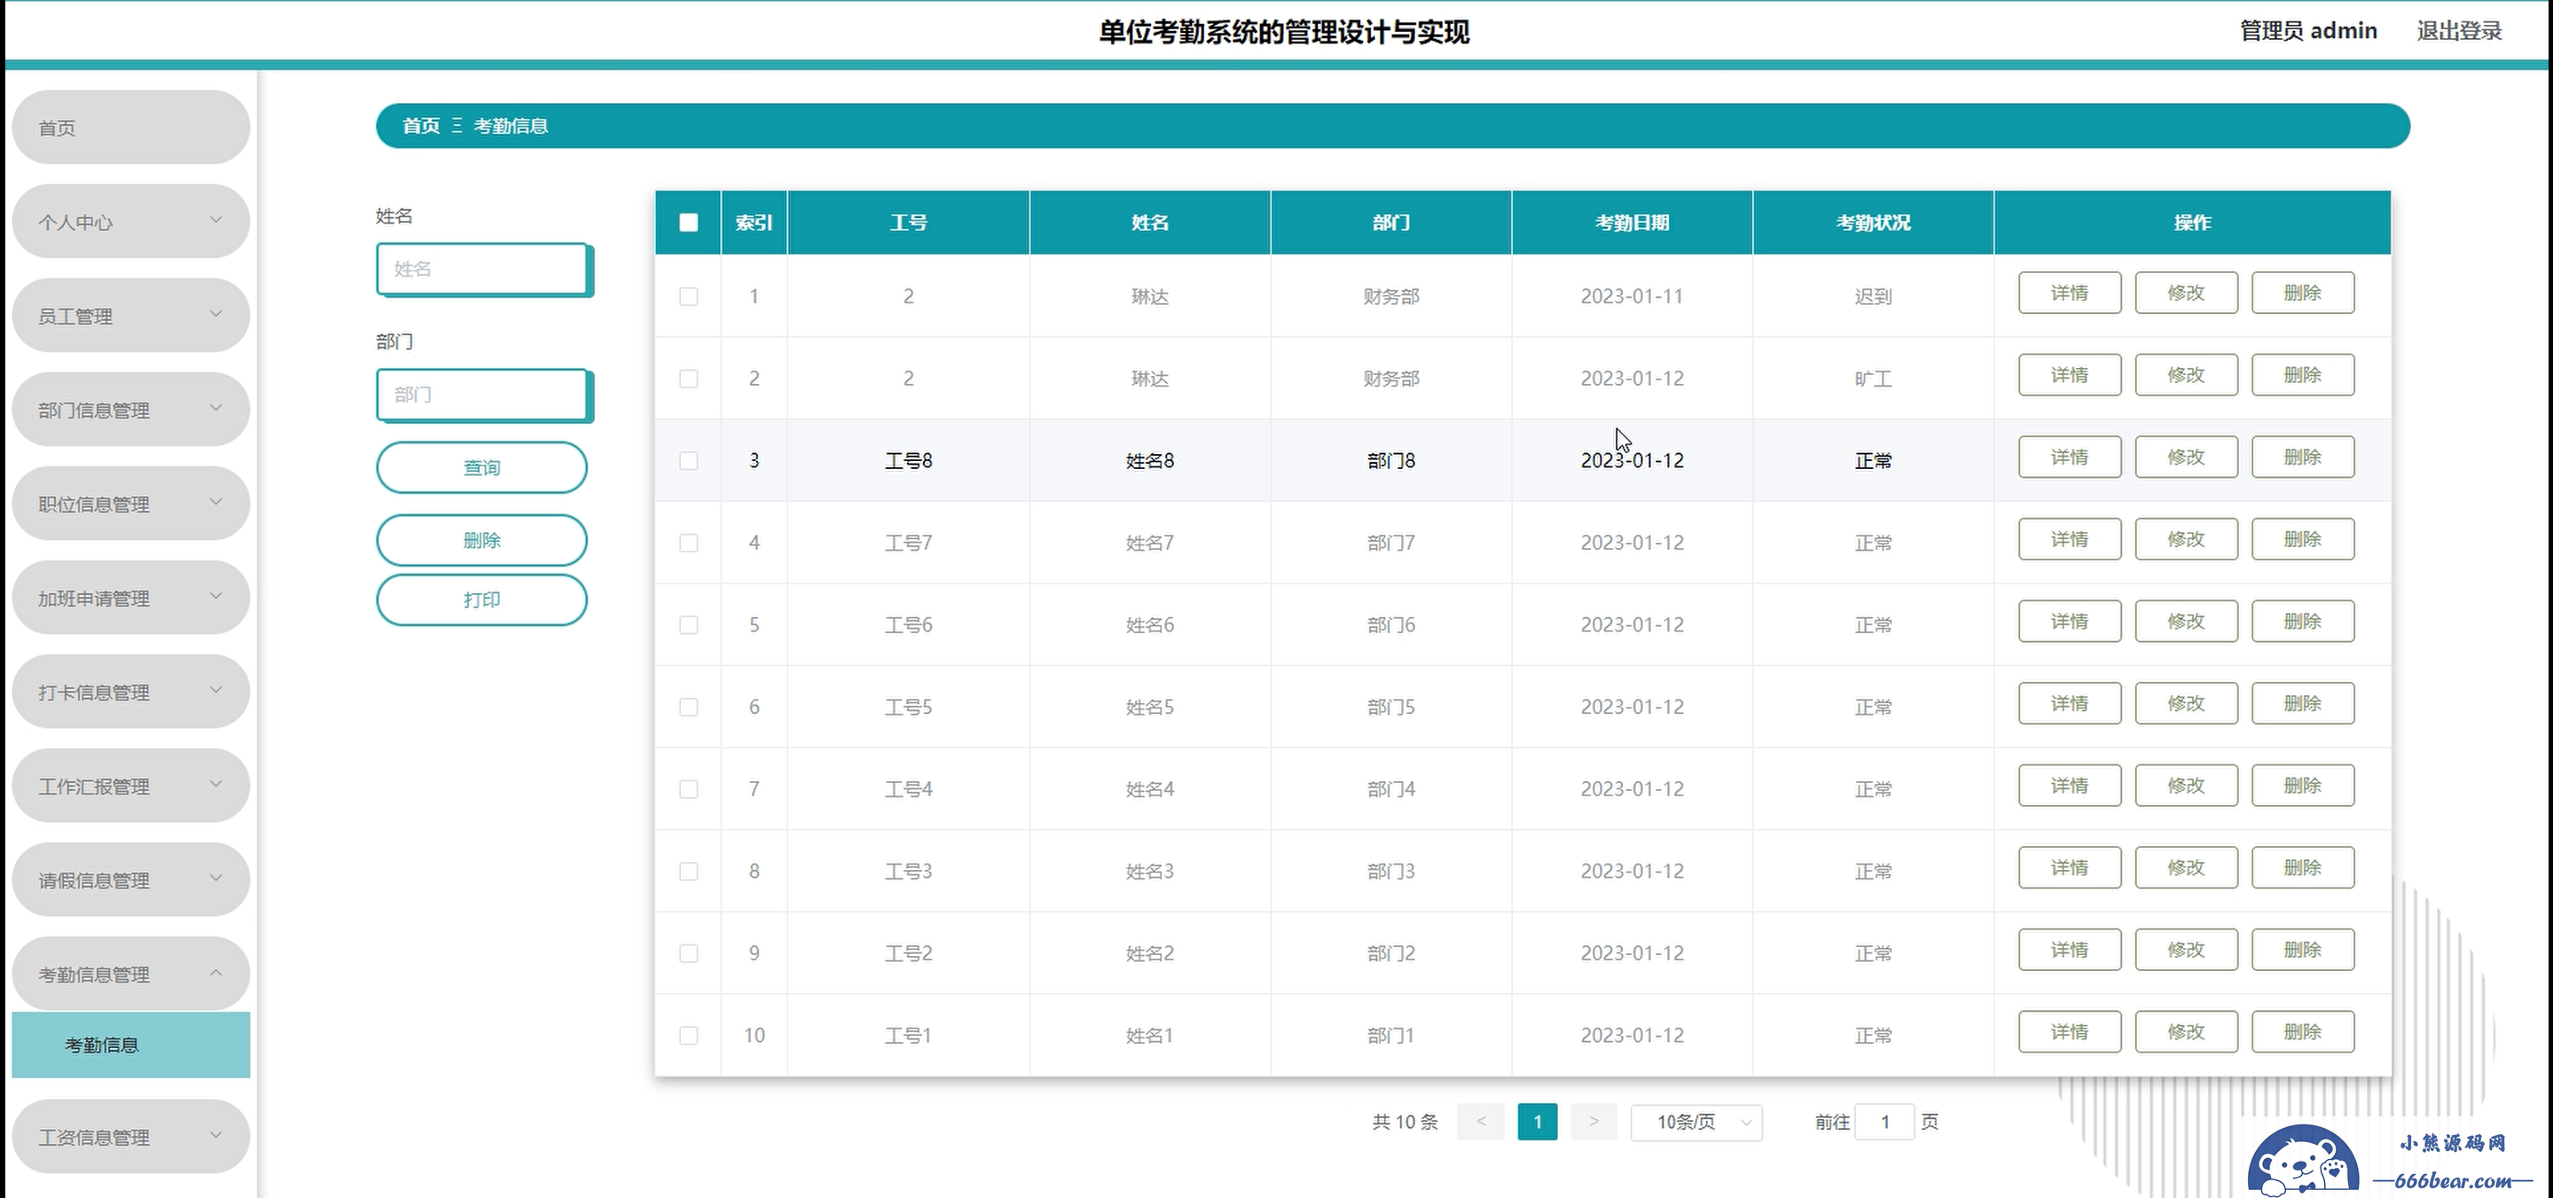
Task: Click 删除 for the 姓名1 row
Action: pos(2302,1032)
